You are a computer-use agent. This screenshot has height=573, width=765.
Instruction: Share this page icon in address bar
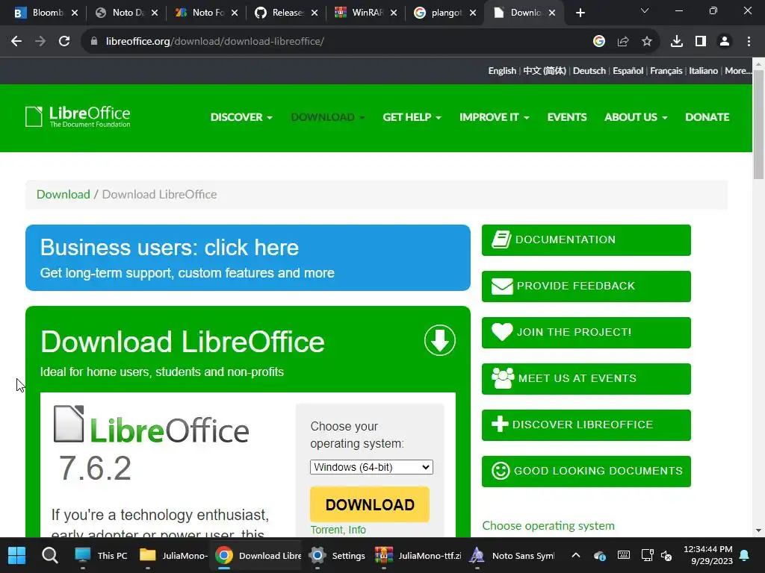[x=623, y=42]
